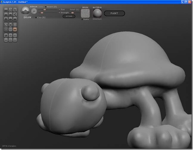Create a New Sphere
The image size is (193, 150).
pyautogui.click(x=6, y=35)
